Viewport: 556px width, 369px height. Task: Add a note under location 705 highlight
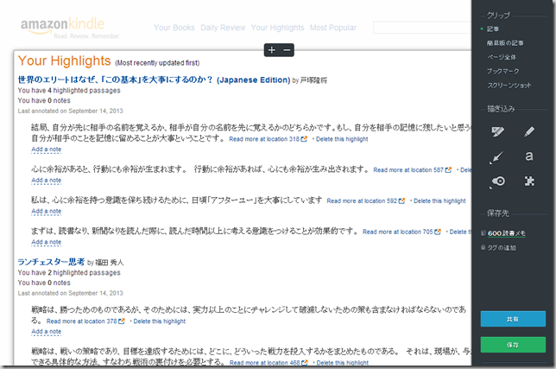(x=46, y=242)
